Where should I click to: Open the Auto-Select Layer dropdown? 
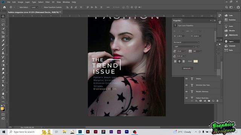pyautogui.click(x=34, y=7)
